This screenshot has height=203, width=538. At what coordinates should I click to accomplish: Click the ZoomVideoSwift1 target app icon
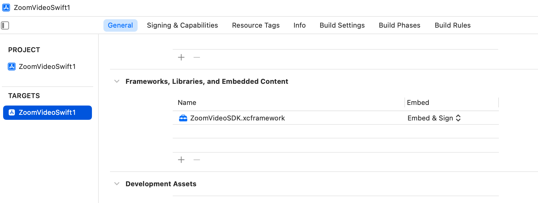12,112
